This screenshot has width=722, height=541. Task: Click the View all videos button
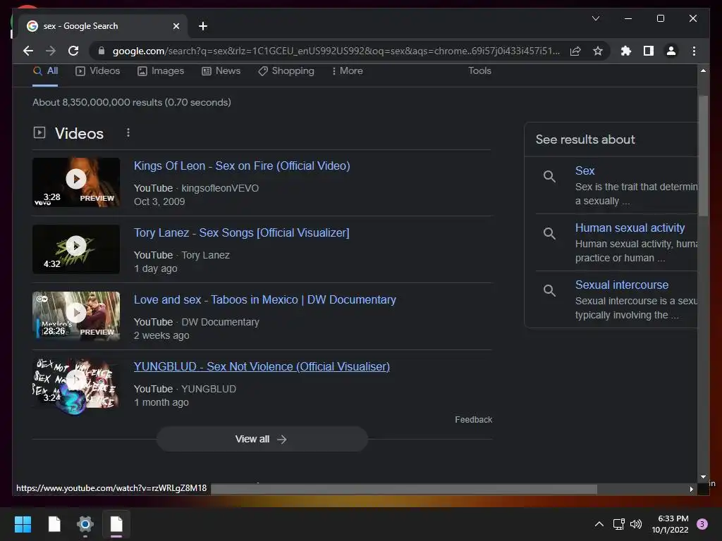pos(262,440)
